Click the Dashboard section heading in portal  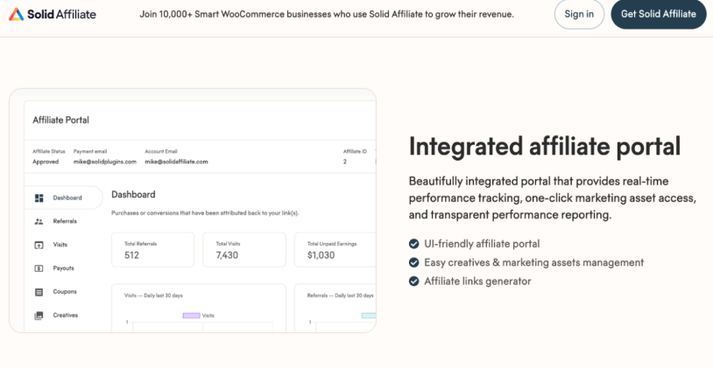(133, 195)
